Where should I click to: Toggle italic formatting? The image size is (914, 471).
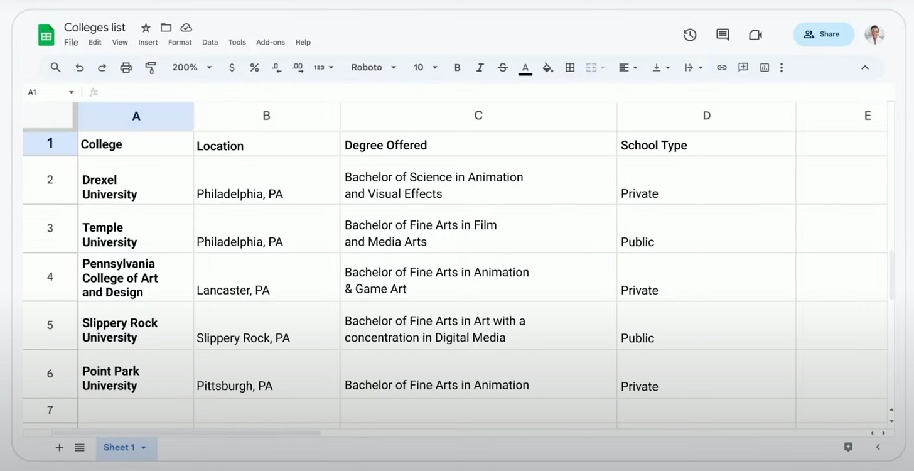[x=480, y=67]
